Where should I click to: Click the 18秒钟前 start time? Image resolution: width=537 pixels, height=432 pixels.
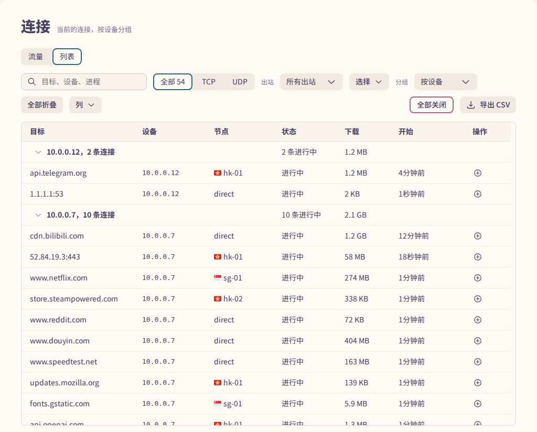pyautogui.click(x=414, y=257)
